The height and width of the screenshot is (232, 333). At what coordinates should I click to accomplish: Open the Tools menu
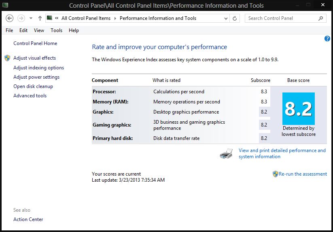(x=57, y=30)
